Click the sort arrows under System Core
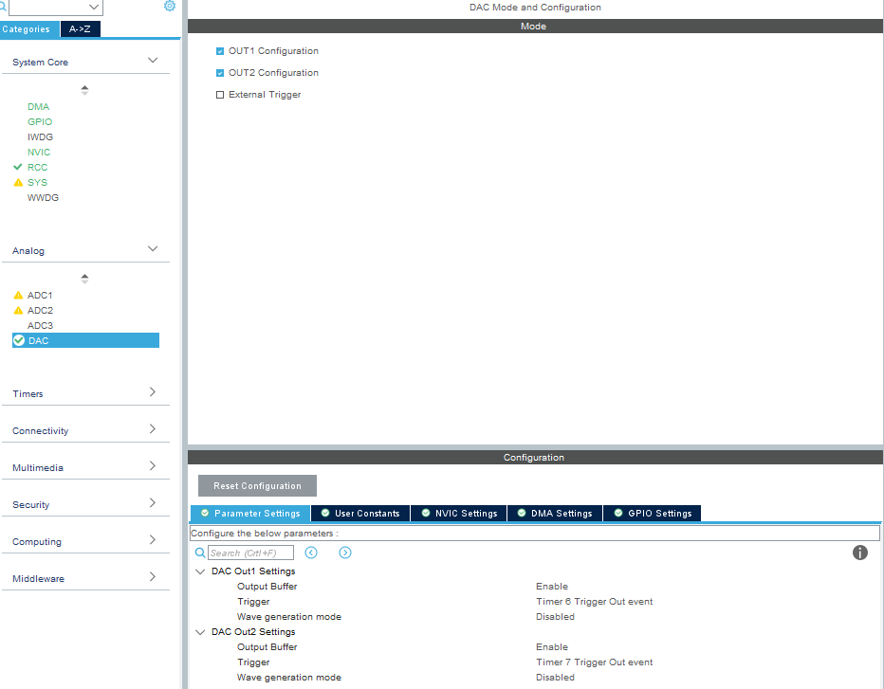This screenshot has height=689, width=884. tap(84, 90)
